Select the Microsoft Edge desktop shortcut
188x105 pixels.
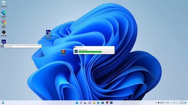4,14
